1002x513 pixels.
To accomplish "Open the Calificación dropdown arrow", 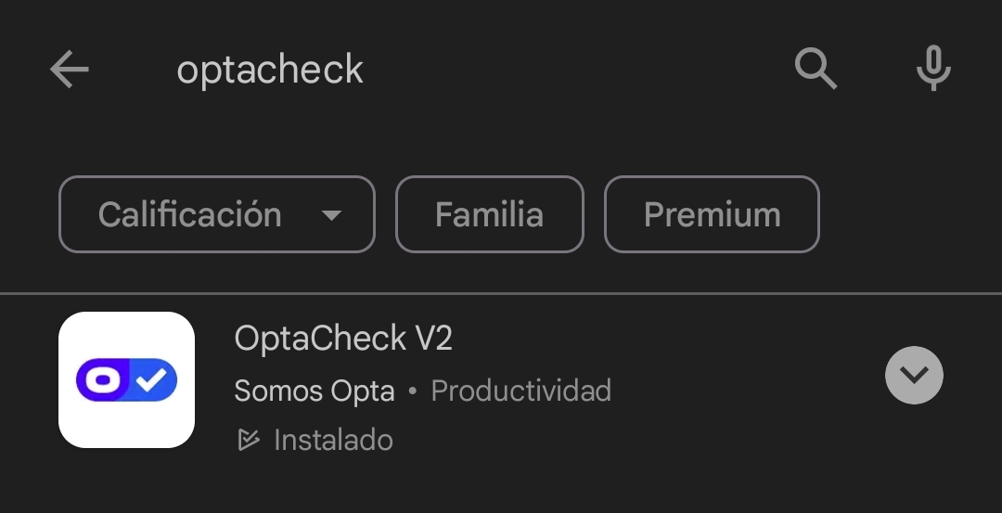I will pyautogui.click(x=331, y=215).
